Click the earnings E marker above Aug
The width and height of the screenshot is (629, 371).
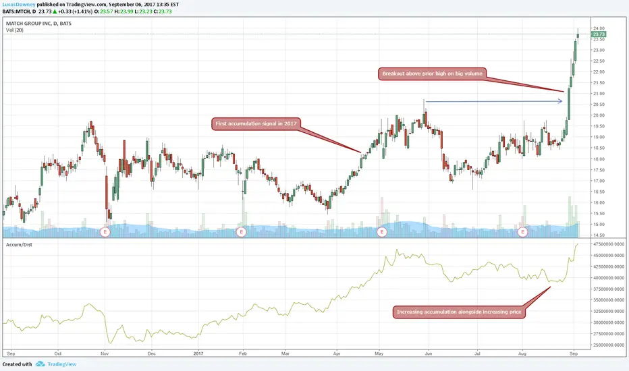[x=522, y=232]
